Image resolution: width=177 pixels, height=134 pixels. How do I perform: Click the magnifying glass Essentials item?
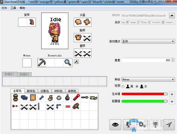click(68, 63)
